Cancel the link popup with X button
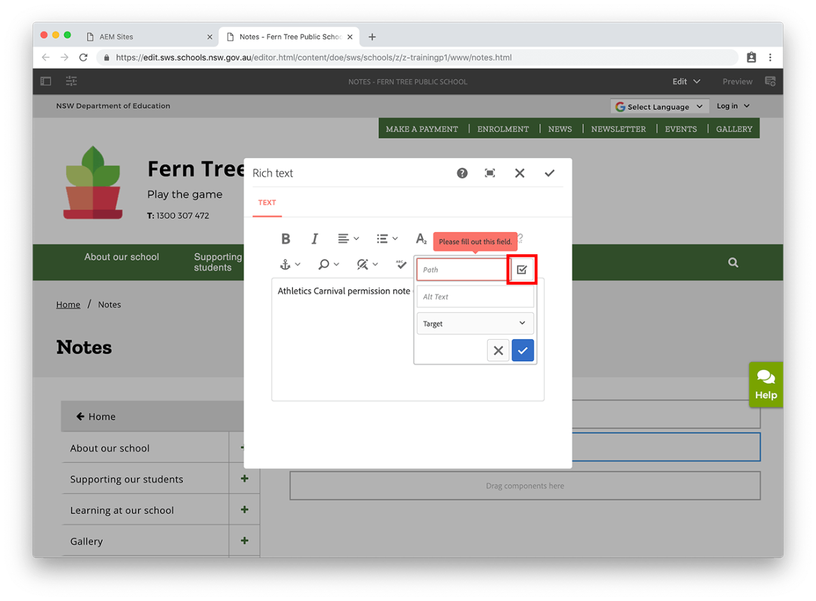Screen dimensions: 816x601 click(499, 351)
